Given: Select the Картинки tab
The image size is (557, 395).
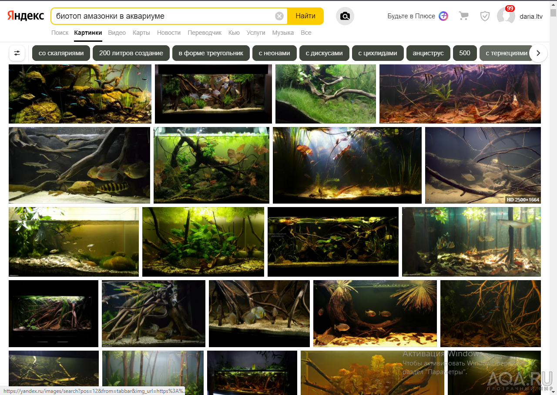Looking at the screenshot, I should tap(88, 33).
